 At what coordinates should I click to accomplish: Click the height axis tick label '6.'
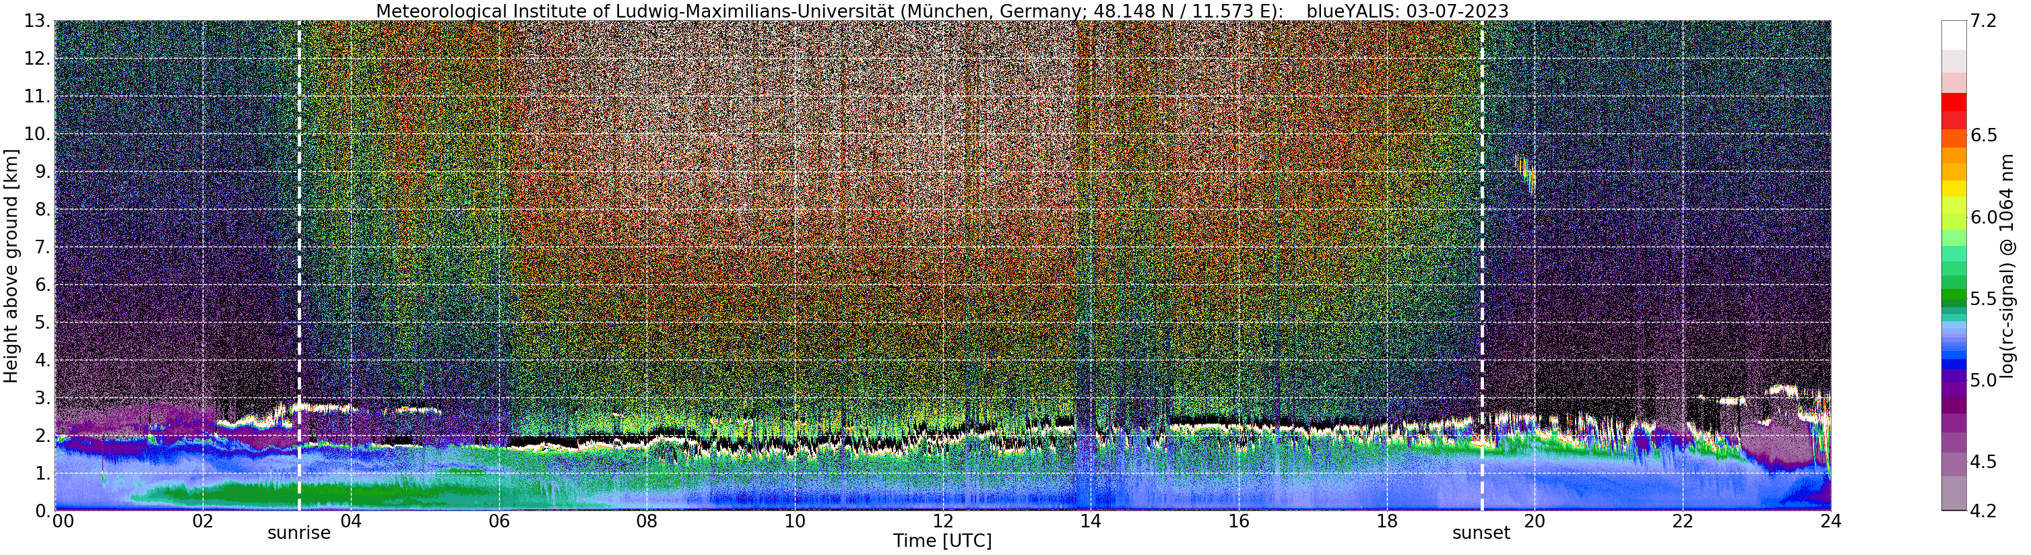click(42, 285)
